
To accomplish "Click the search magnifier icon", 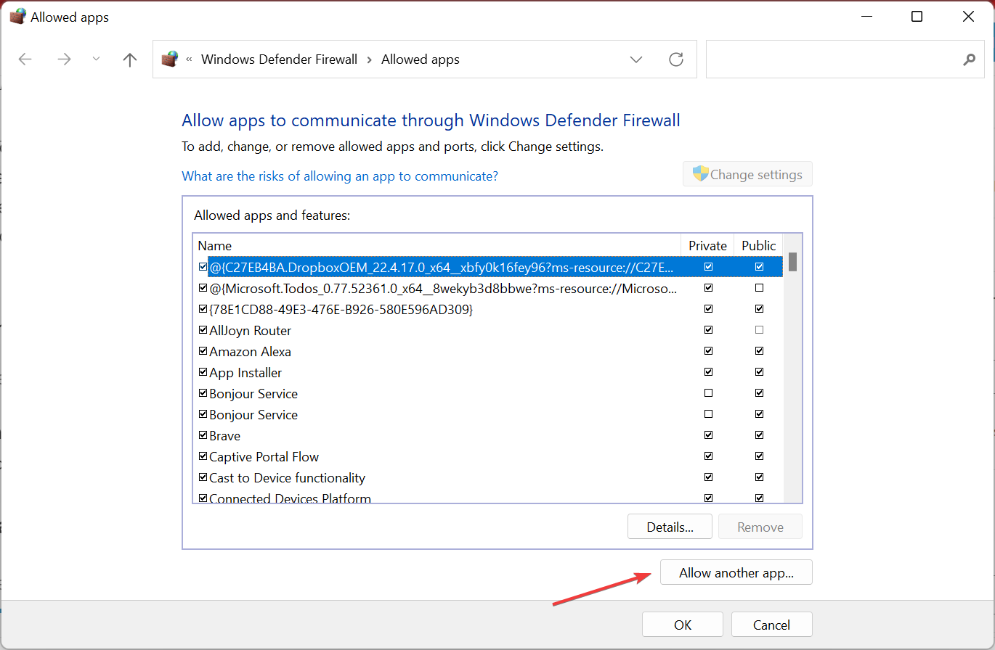I will tap(969, 59).
